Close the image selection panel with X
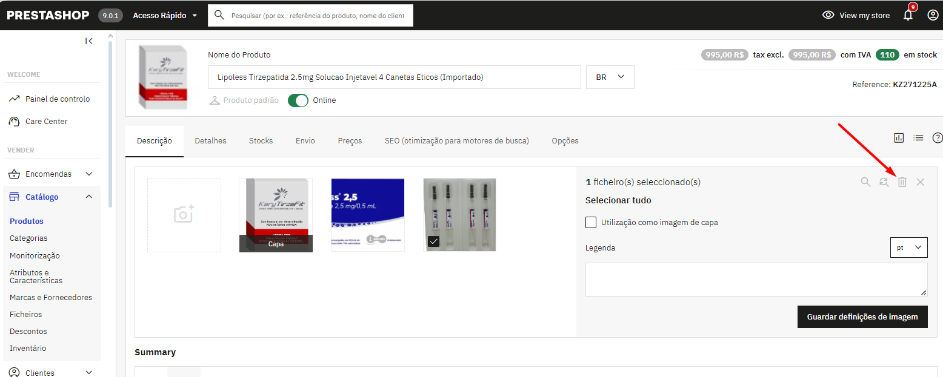The image size is (943, 377). 920,182
